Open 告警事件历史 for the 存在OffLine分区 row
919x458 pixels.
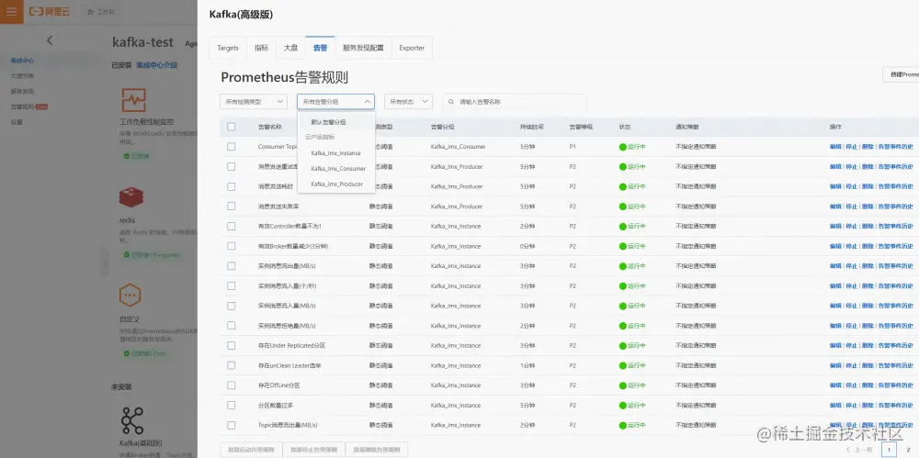pos(895,385)
